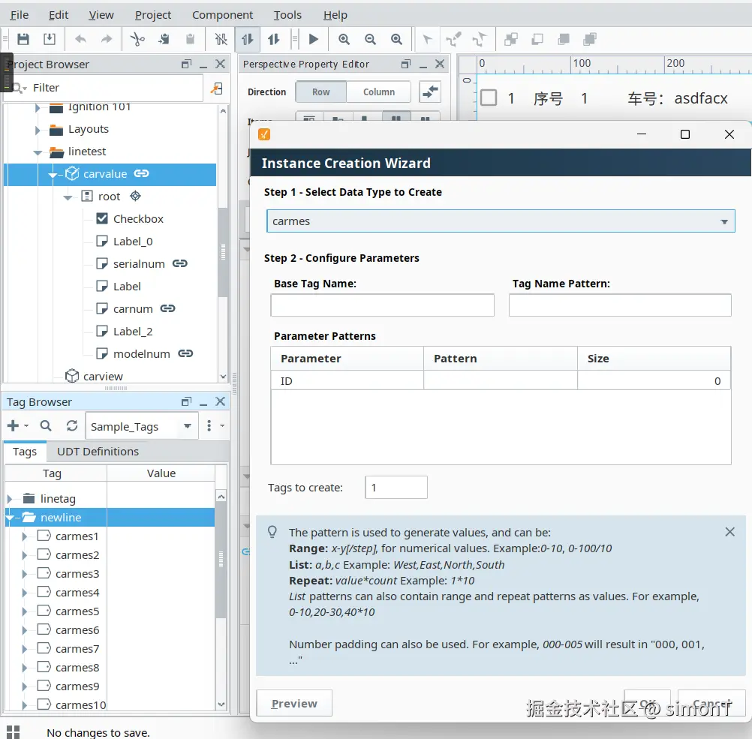Start preview mode with play icon
Image resolution: width=752 pixels, height=739 pixels.
coord(313,39)
